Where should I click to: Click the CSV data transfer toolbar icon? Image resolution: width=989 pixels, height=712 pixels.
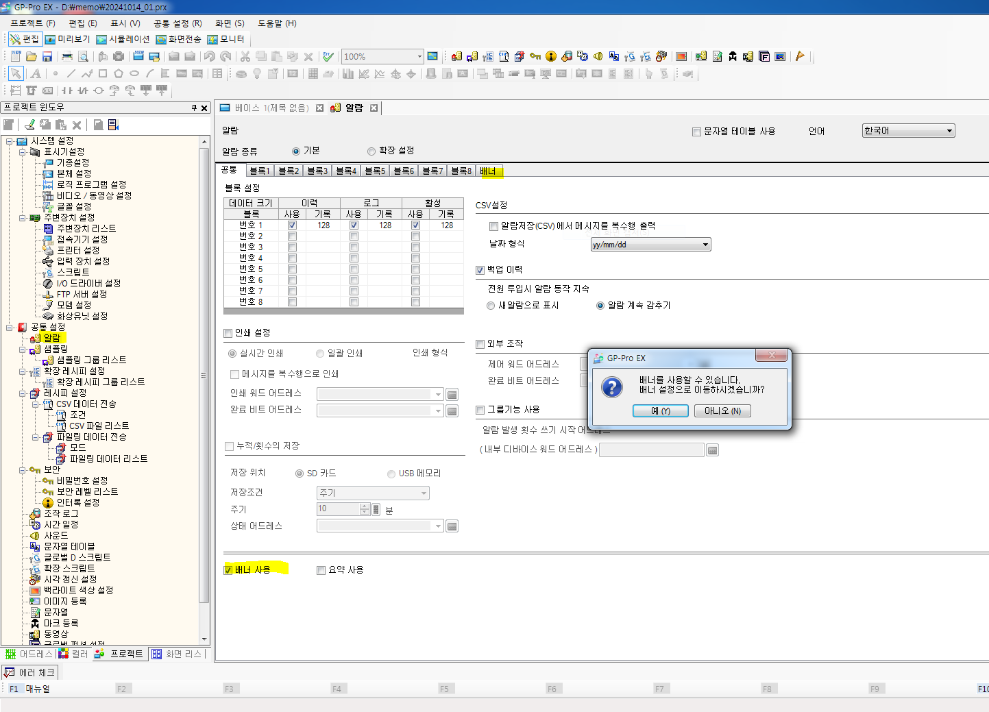tap(504, 56)
